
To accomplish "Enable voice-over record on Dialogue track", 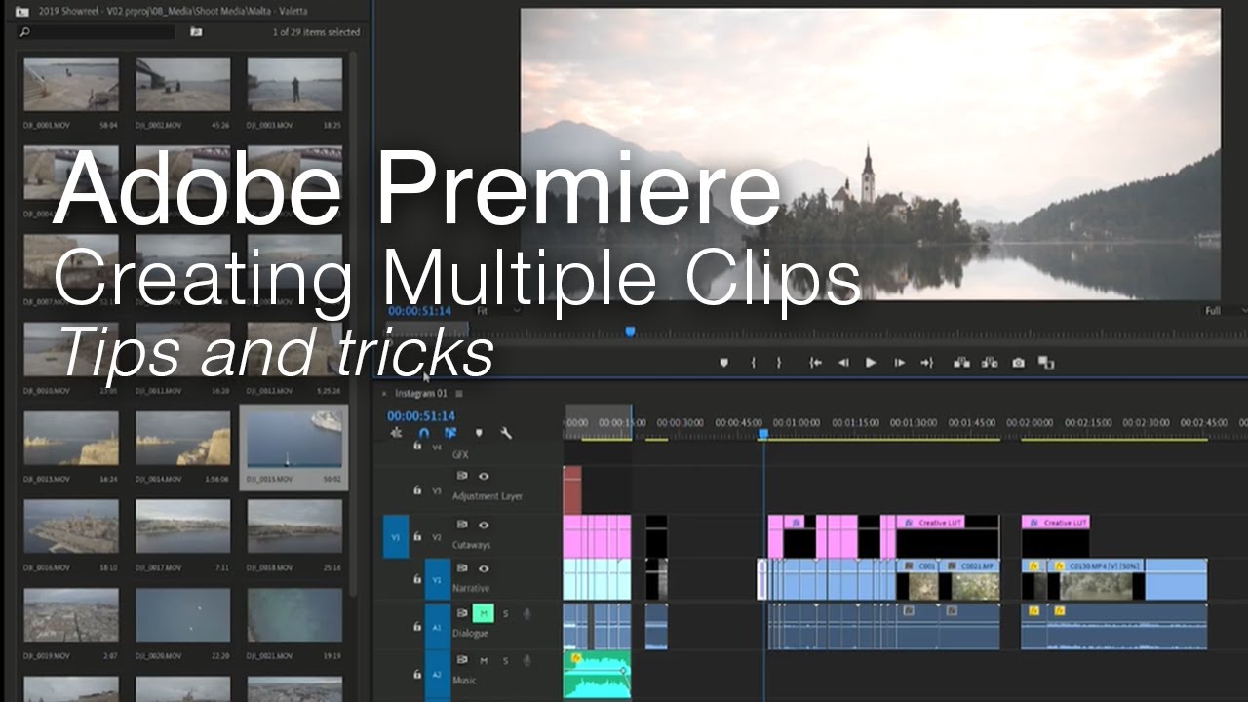I will coord(526,613).
